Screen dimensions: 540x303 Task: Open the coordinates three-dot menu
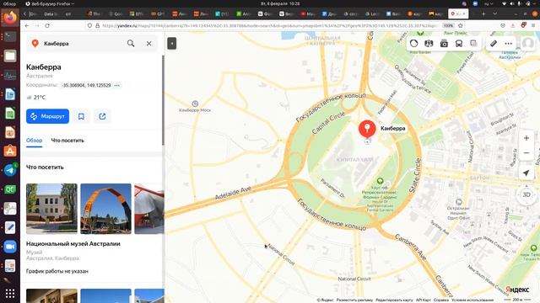click(x=117, y=85)
